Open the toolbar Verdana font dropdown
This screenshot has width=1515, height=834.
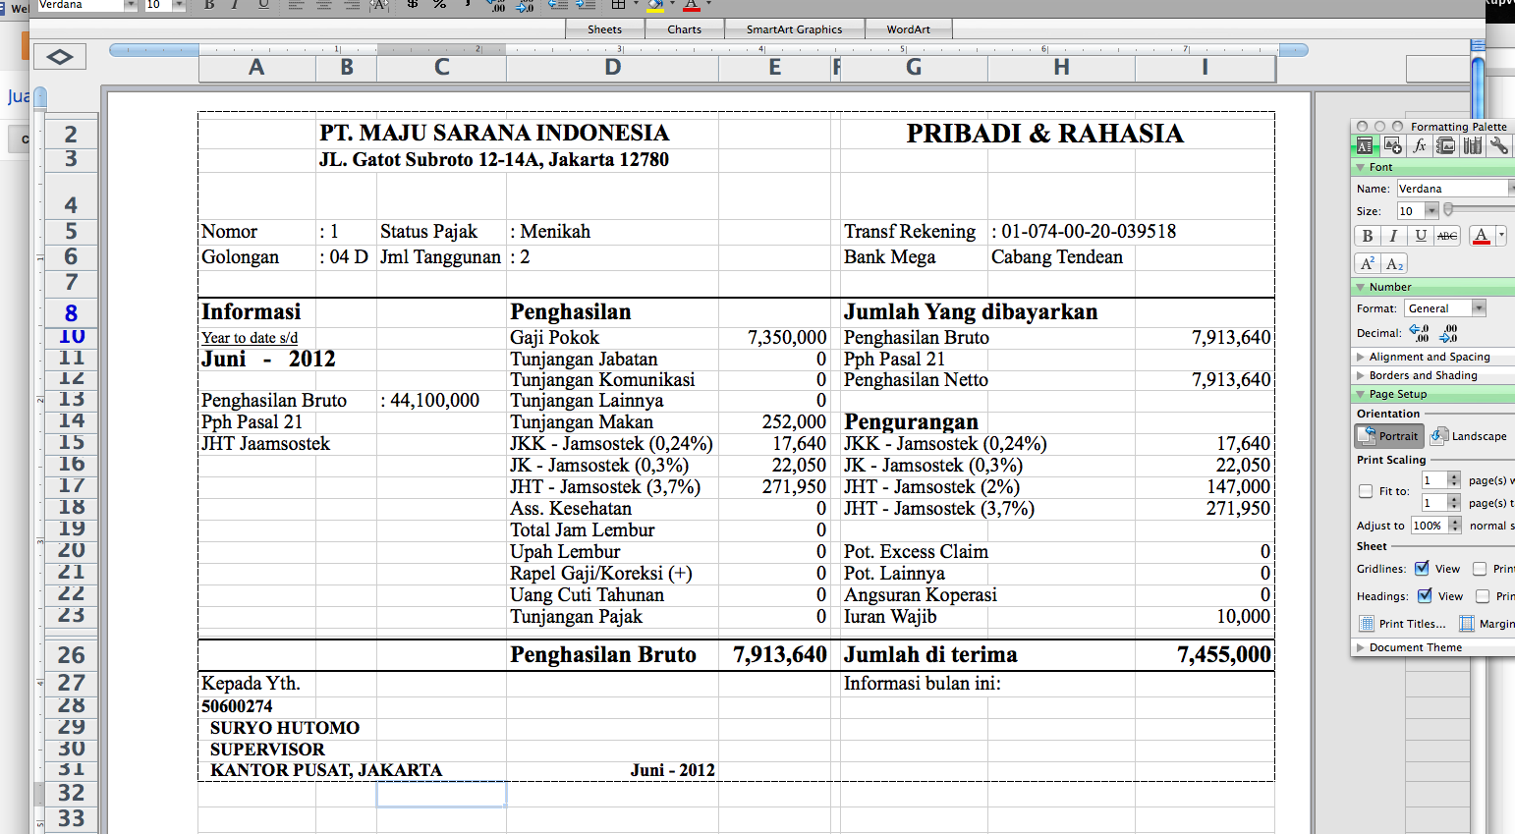click(x=131, y=5)
